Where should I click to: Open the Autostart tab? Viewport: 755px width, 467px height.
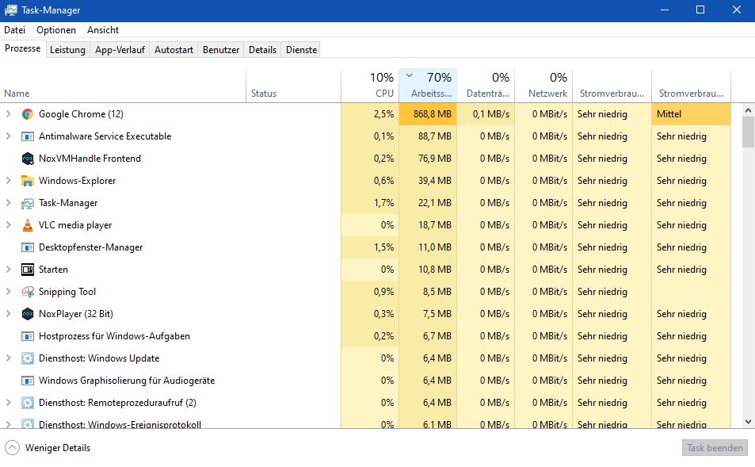point(173,50)
